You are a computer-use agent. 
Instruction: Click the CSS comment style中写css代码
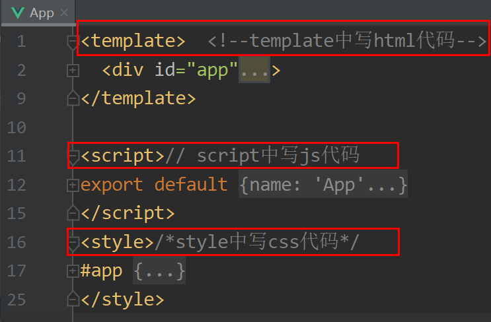click(257, 241)
